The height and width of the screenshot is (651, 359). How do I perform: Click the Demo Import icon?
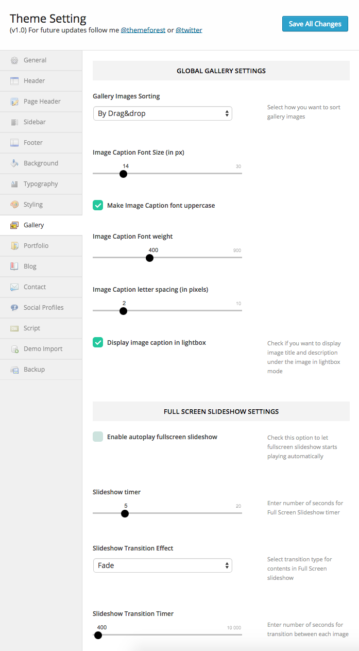[x=14, y=349]
